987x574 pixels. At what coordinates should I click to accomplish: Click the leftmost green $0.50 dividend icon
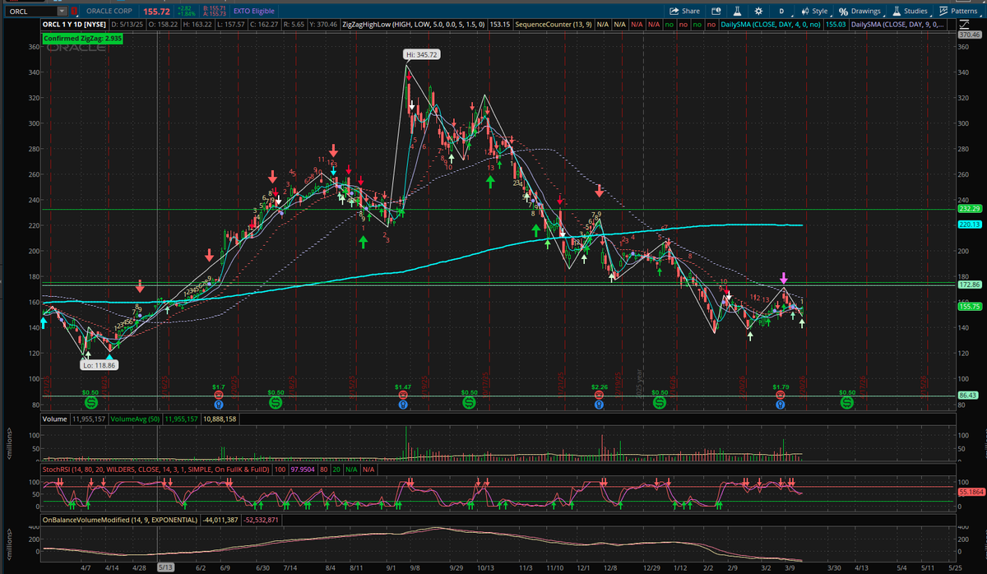(x=90, y=404)
